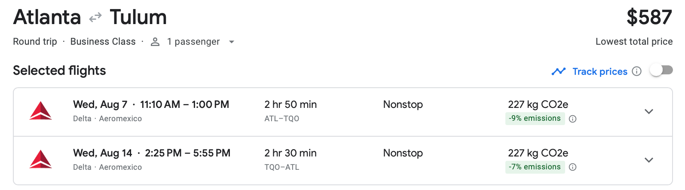Expand the Aug 7 flight details chevron
This screenshot has height=190, width=685.
[x=648, y=111]
